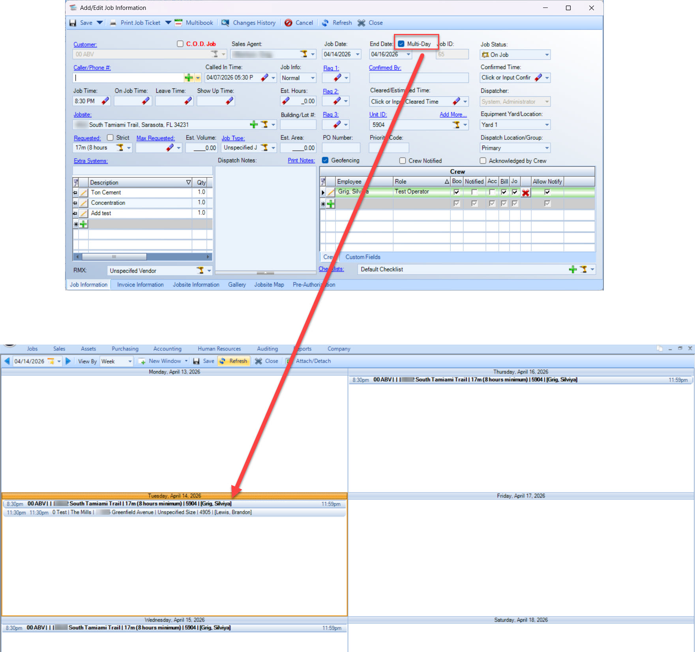Click the Caller/Phone # link
Image resolution: width=695 pixels, height=652 pixels.
92,68
